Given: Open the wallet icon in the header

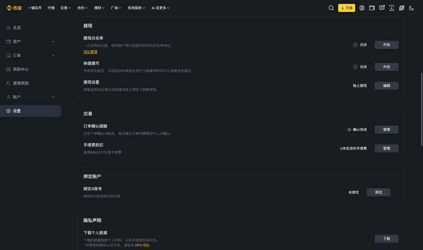Looking at the screenshot, I should (372, 8).
